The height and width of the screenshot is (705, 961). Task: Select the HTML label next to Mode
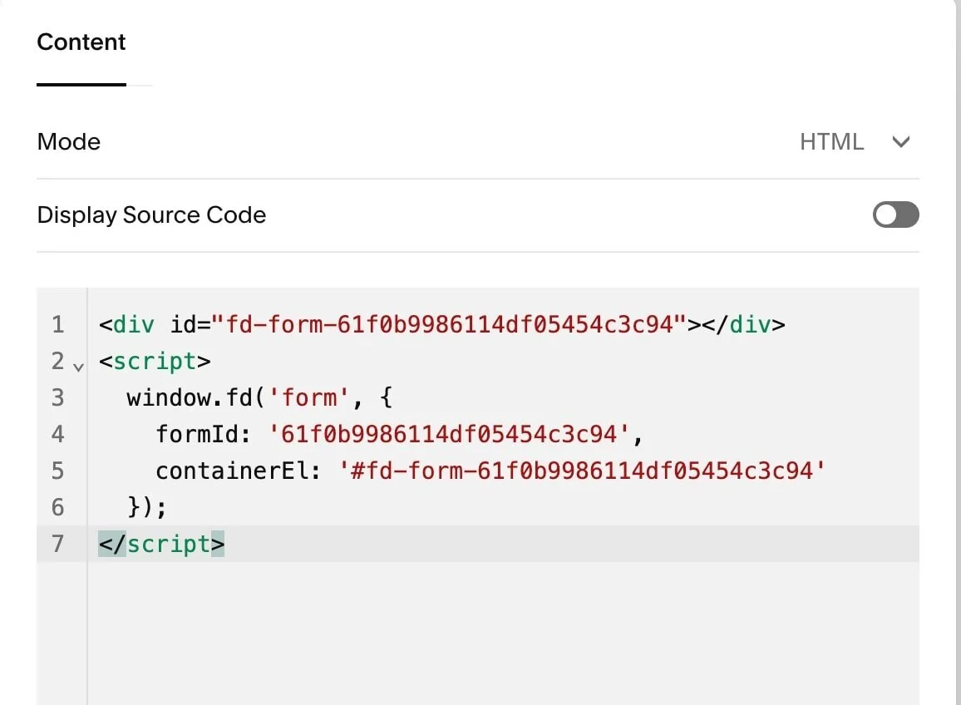point(832,141)
